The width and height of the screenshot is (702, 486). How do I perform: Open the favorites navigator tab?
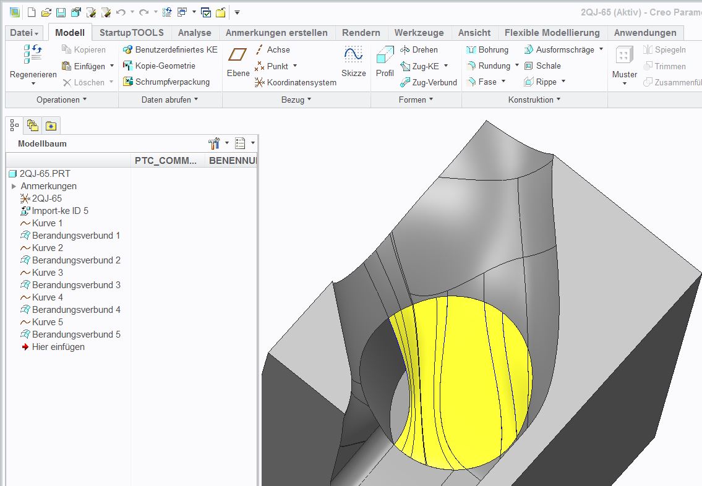pos(51,126)
